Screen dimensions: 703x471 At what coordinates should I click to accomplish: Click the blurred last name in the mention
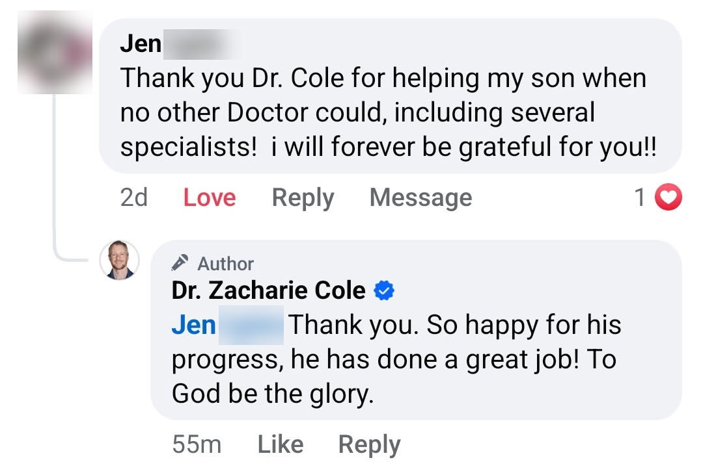(x=251, y=325)
